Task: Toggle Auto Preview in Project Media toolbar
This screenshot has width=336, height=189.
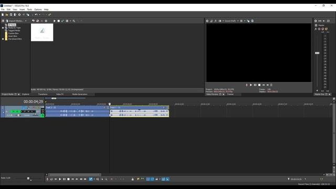Action: tap(63, 21)
